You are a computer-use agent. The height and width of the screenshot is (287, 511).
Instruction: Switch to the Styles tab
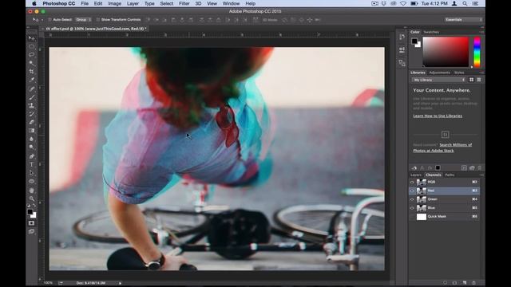pyautogui.click(x=459, y=73)
